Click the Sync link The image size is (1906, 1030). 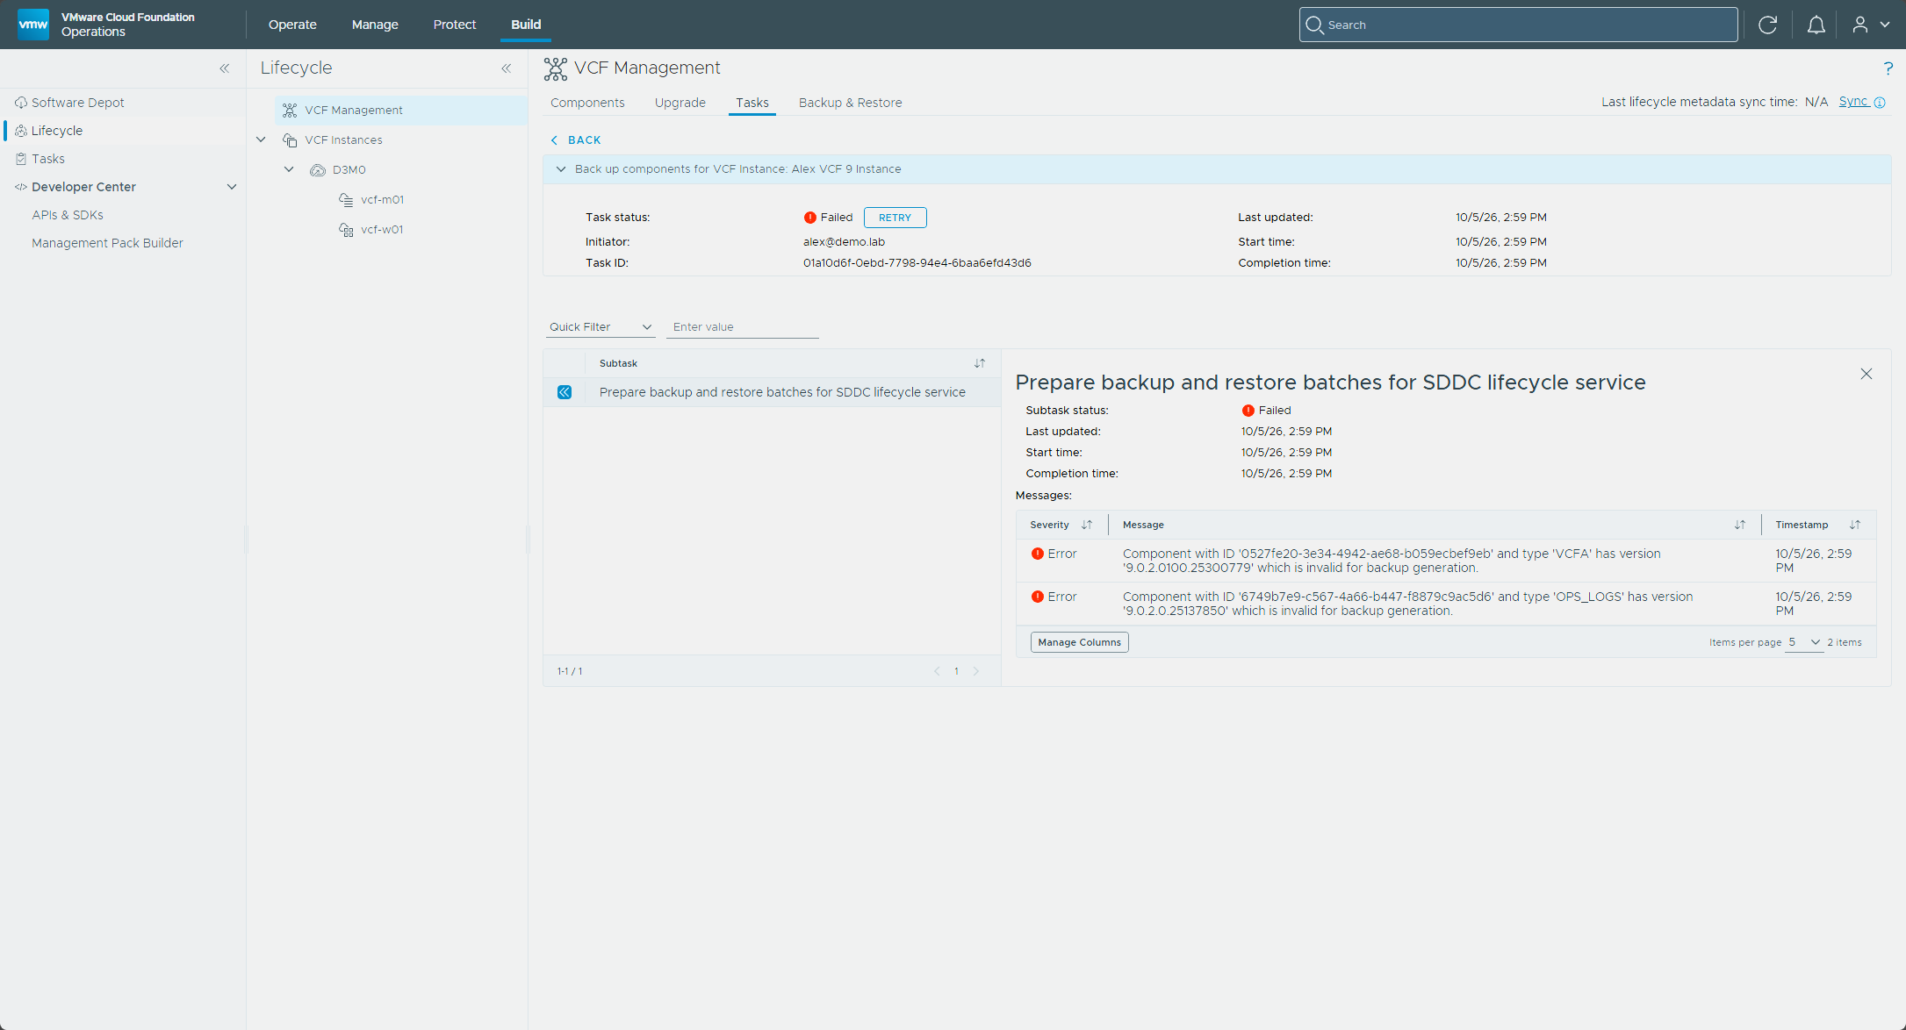click(1853, 102)
